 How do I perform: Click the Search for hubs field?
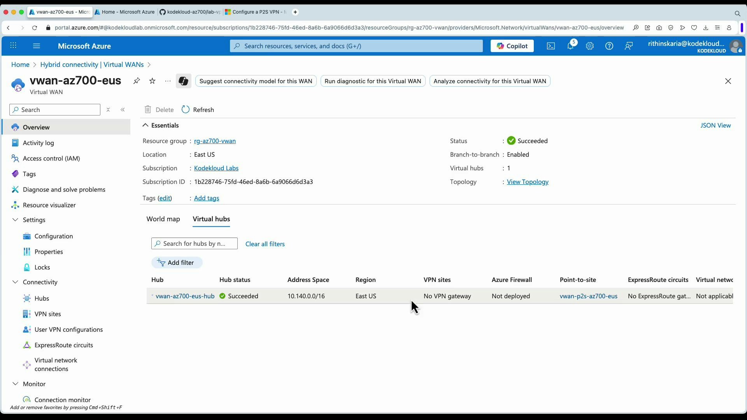pyautogui.click(x=195, y=243)
